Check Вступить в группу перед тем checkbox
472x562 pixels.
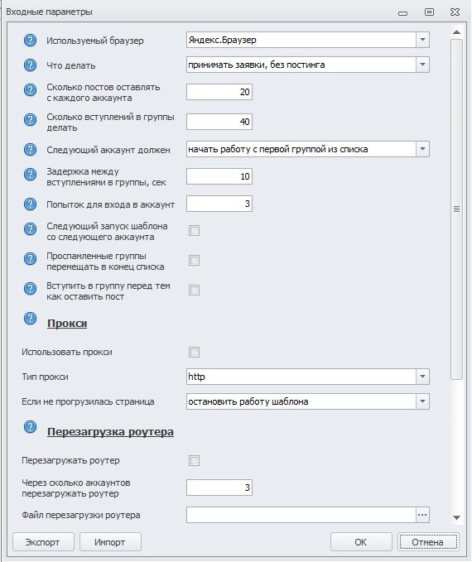(x=194, y=290)
